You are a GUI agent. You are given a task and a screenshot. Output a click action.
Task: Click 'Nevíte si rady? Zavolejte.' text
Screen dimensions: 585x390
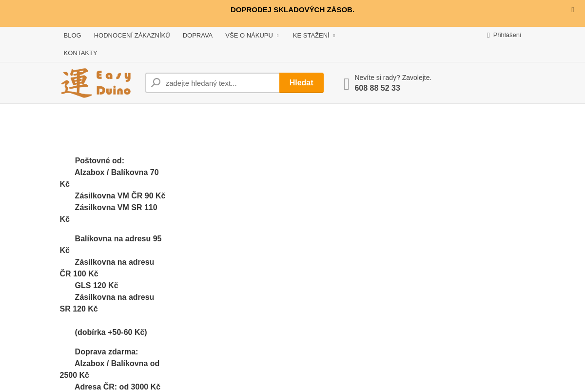(393, 78)
